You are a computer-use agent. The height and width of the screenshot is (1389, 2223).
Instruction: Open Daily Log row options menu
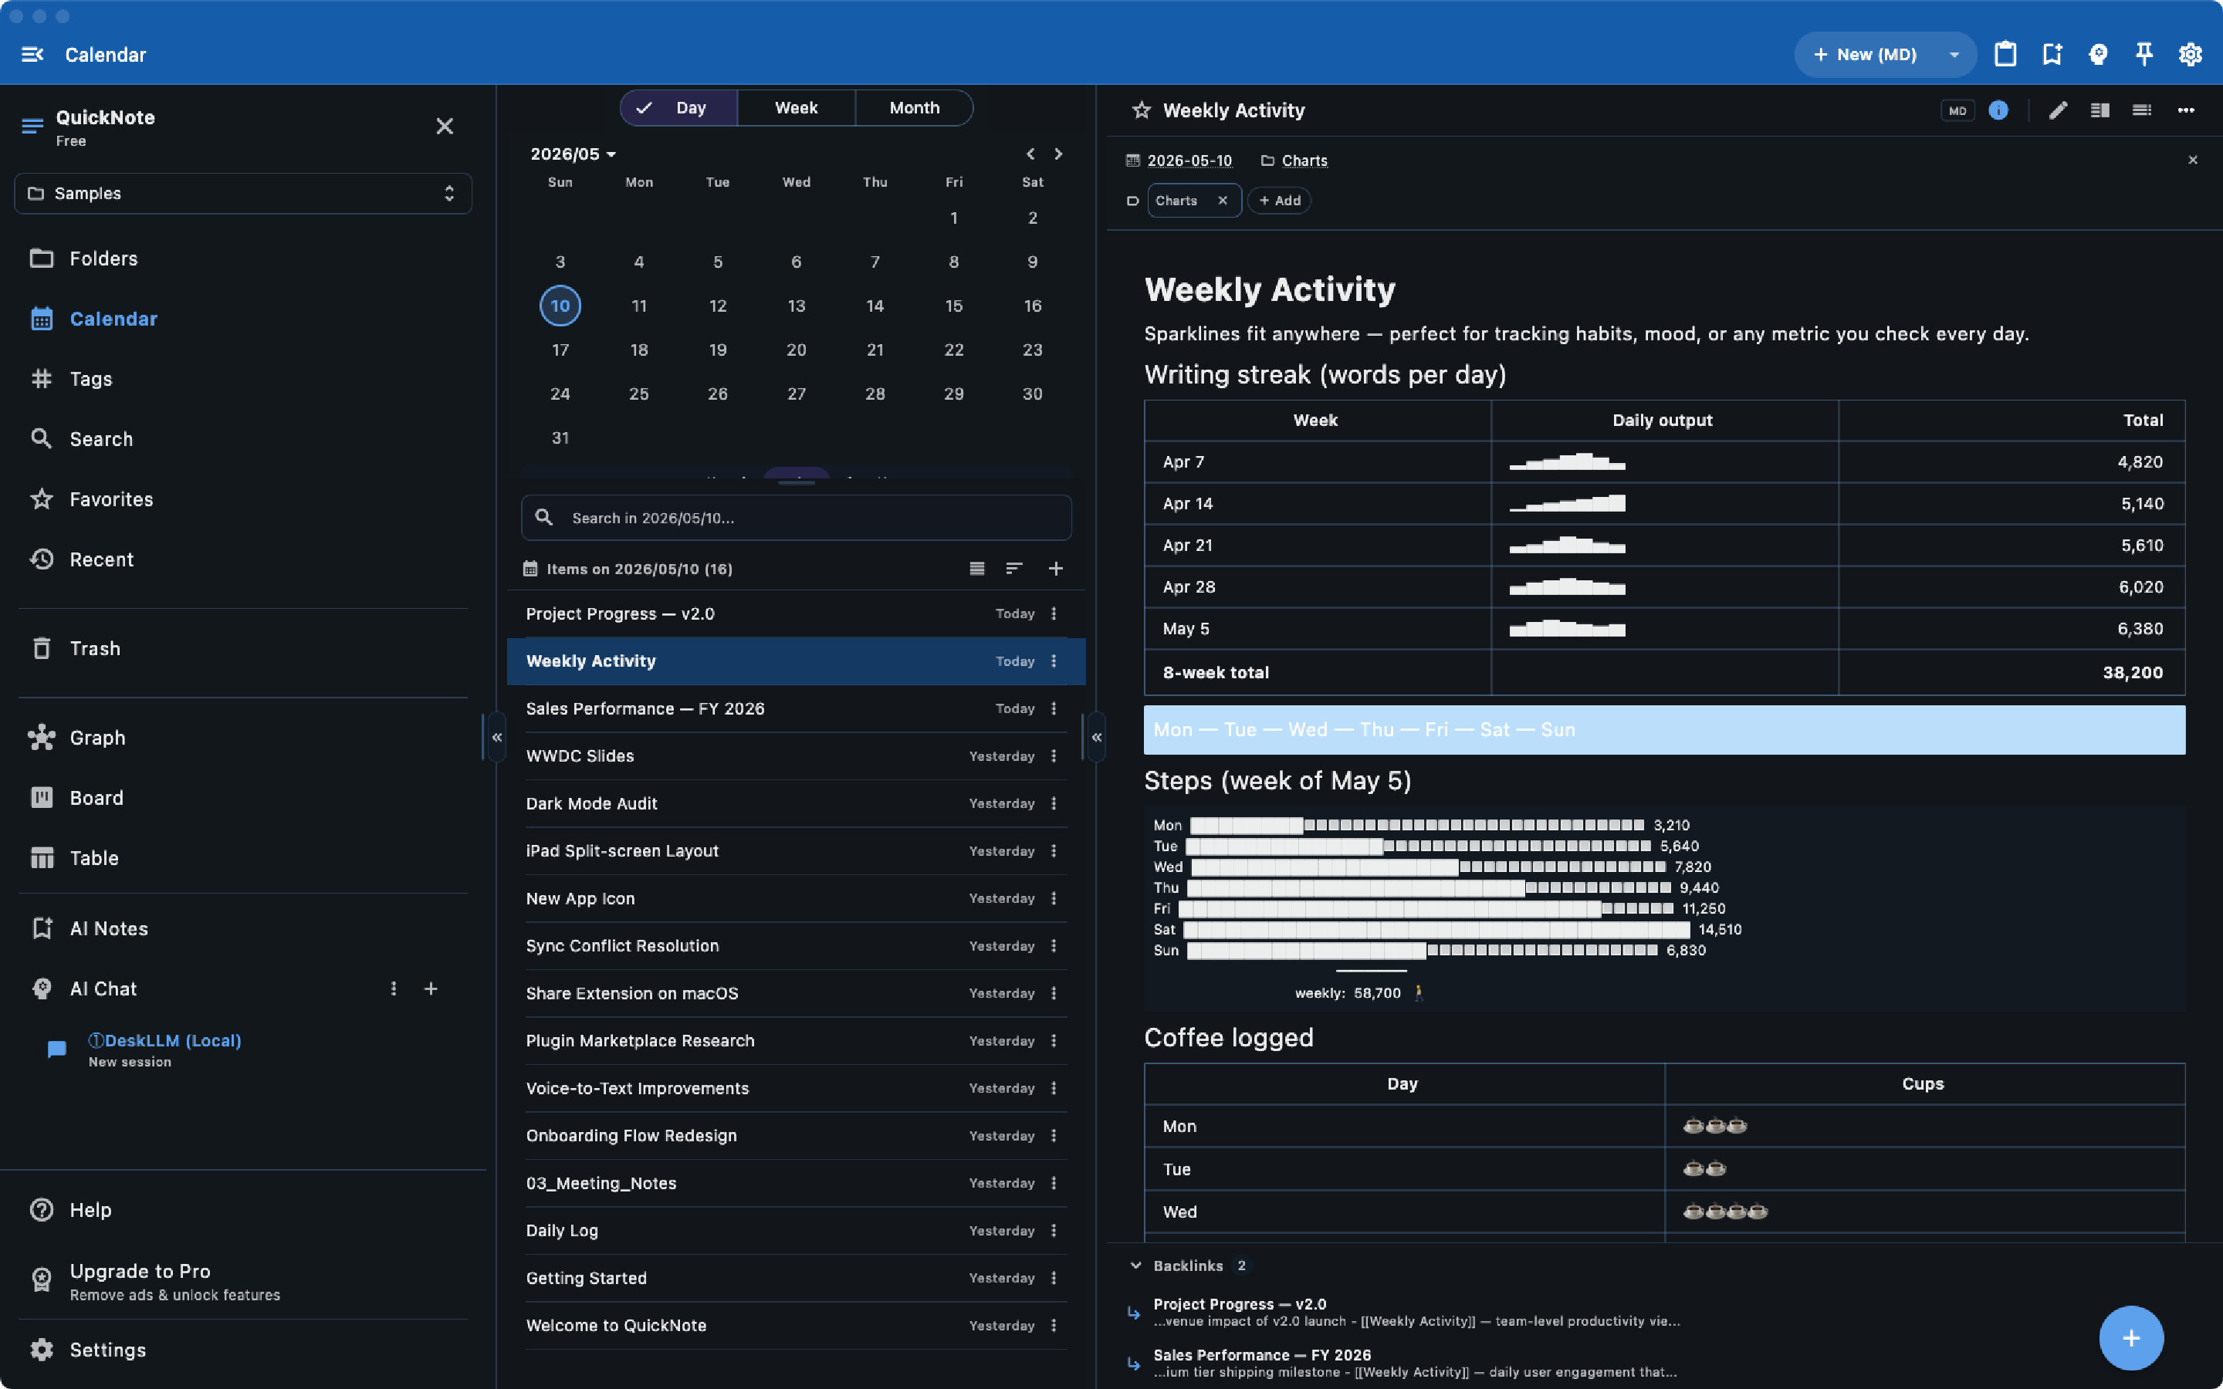[x=1054, y=1230]
